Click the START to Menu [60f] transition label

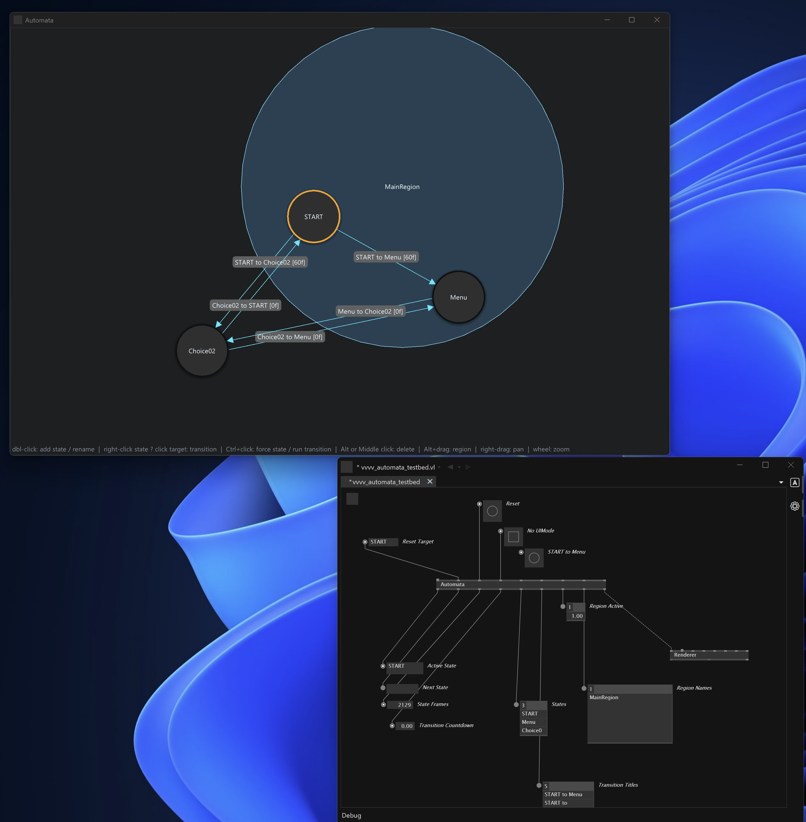(x=386, y=257)
